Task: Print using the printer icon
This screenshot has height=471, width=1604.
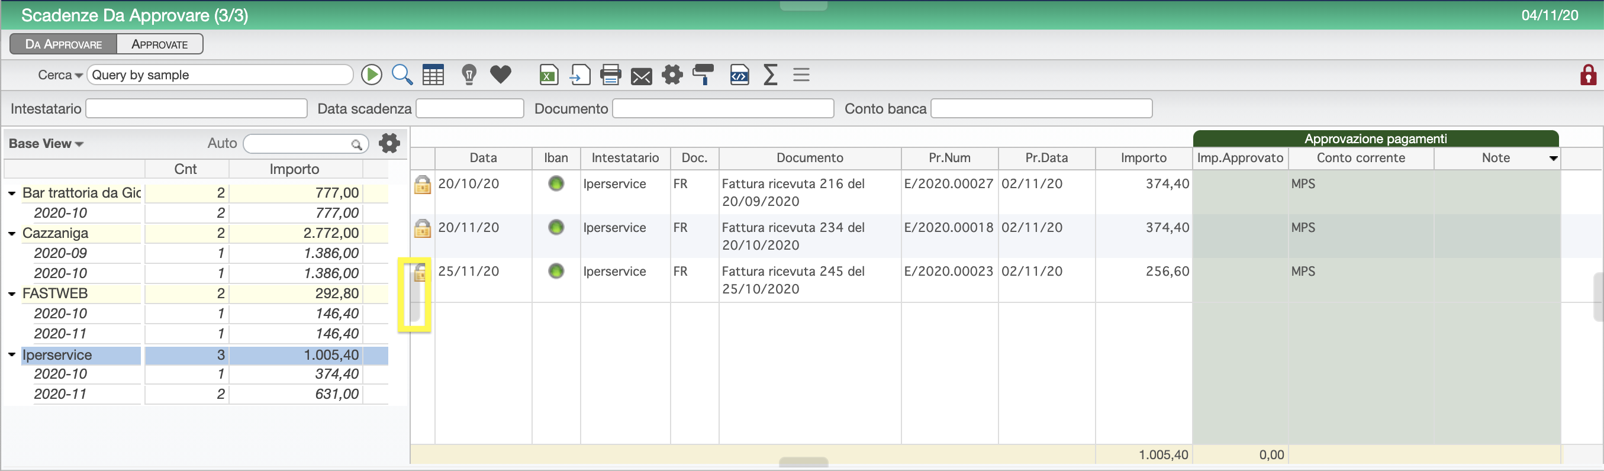Action: 610,75
